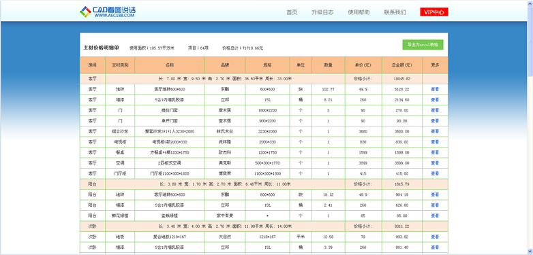The height and width of the screenshot is (255, 533).
Task: Go to the 首页 nav item
Action: click(x=292, y=12)
